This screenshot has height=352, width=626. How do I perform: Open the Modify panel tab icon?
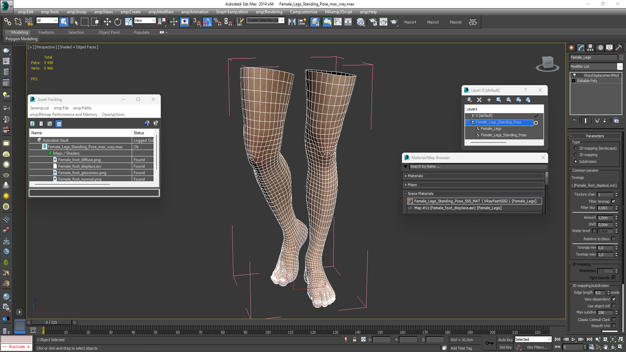[x=581, y=48]
